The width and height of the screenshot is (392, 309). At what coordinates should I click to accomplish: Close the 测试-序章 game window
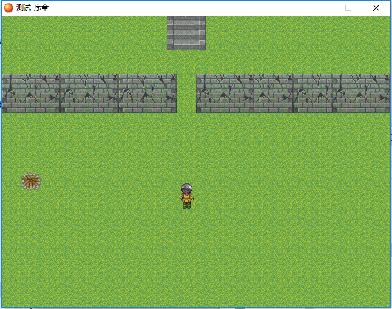tap(376, 8)
